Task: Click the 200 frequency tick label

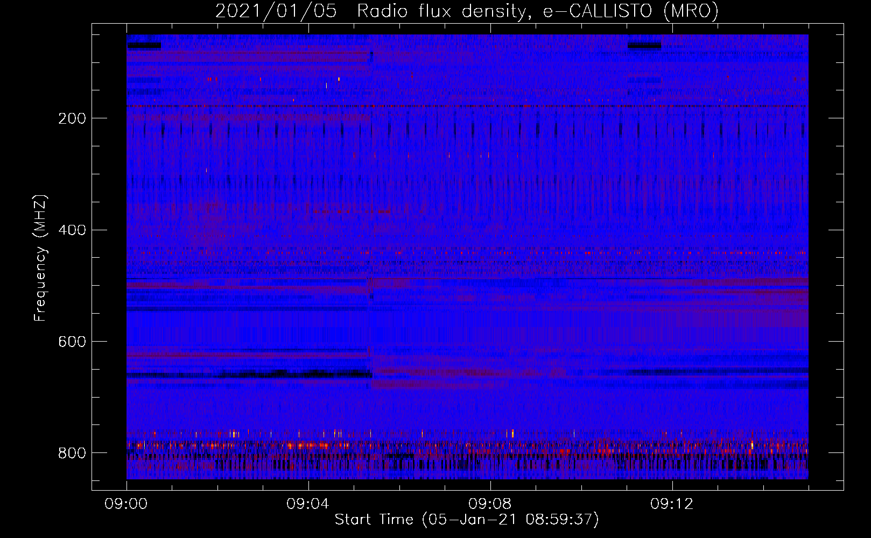Action: 72,118
